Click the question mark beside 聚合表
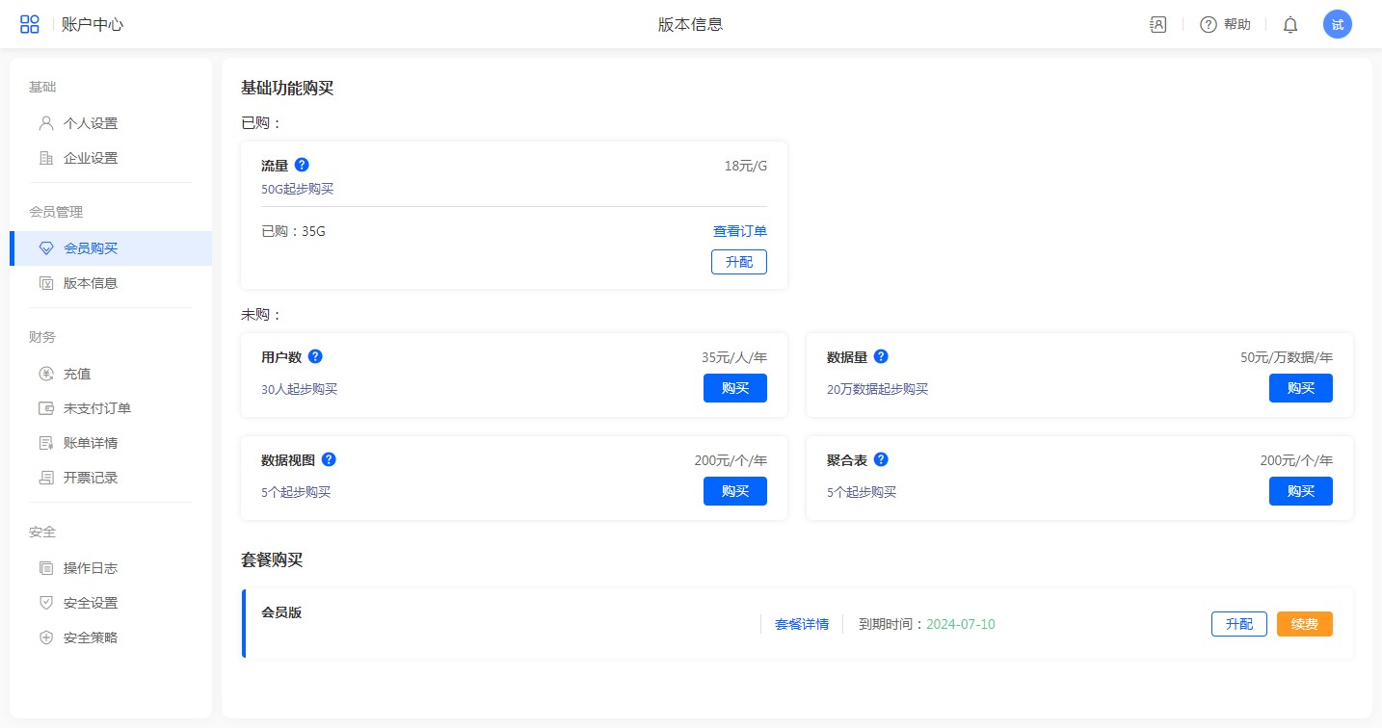1382x728 pixels. point(881,459)
